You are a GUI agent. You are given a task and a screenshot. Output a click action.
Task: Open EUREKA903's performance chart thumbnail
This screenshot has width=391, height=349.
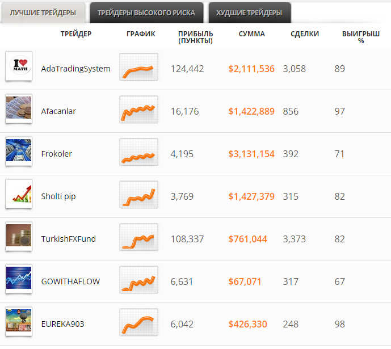[x=138, y=322]
